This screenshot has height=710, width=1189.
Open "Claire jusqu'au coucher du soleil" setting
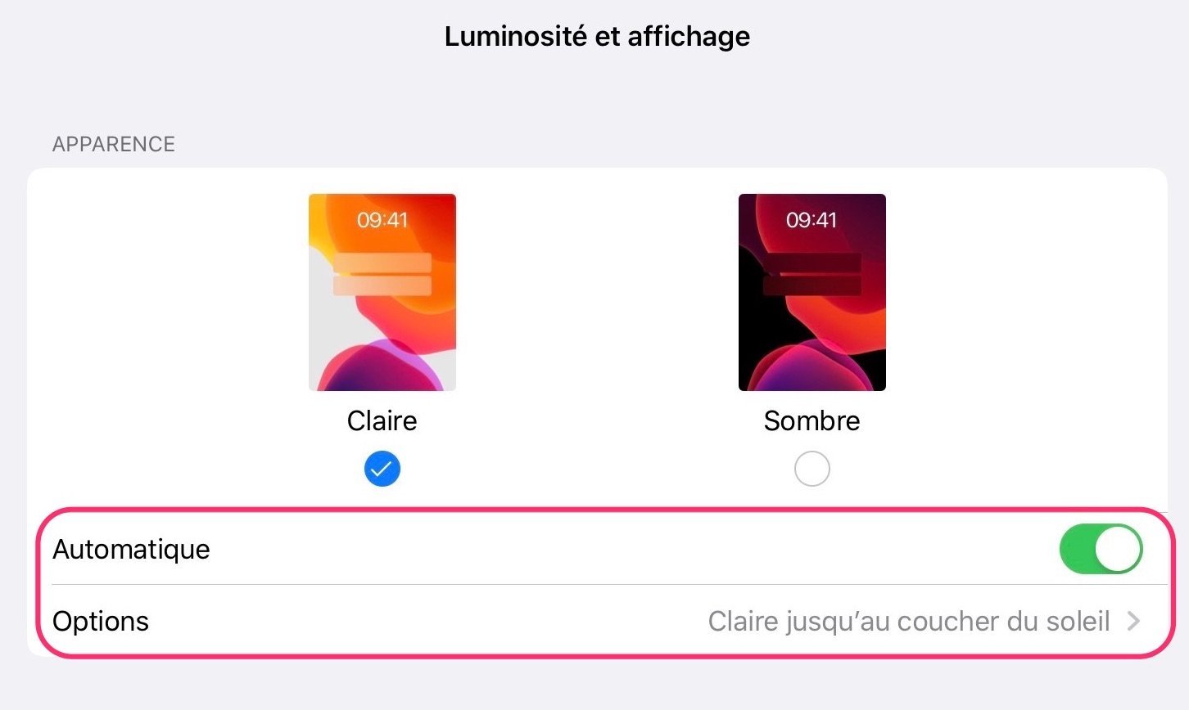click(908, 622)
